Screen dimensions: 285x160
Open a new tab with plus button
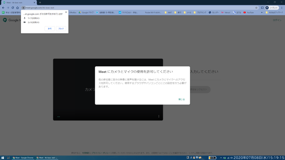pyautogui.click(x=40, y=2)
